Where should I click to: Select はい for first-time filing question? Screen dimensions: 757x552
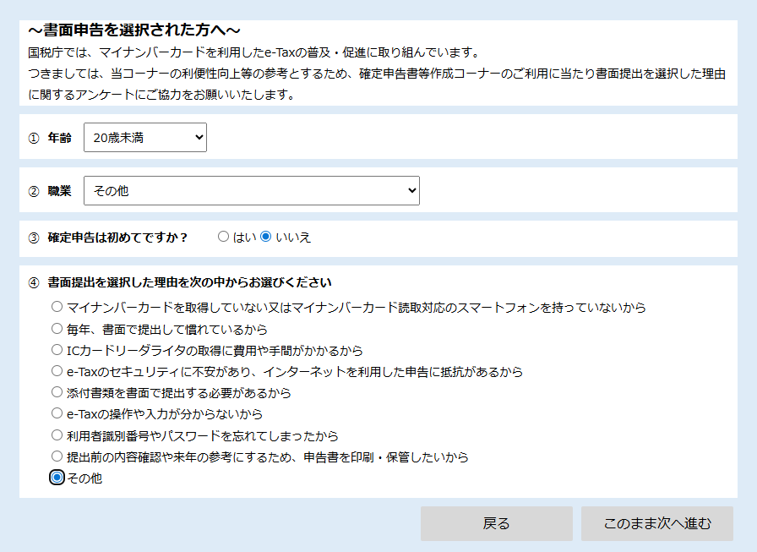(224, 238)
